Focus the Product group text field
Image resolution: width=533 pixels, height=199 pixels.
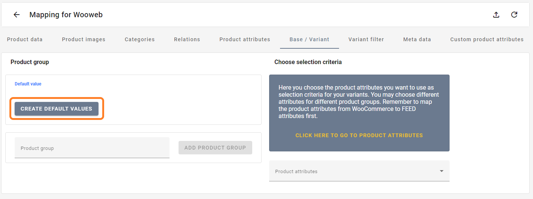coord(92,148)
